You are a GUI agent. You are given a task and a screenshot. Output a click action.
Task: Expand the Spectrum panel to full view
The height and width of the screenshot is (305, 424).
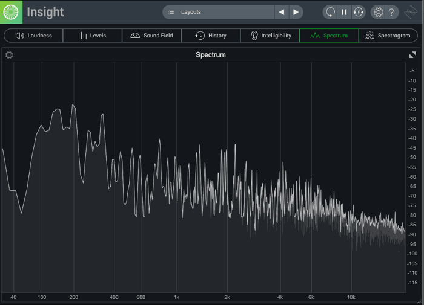pos(412,55)
